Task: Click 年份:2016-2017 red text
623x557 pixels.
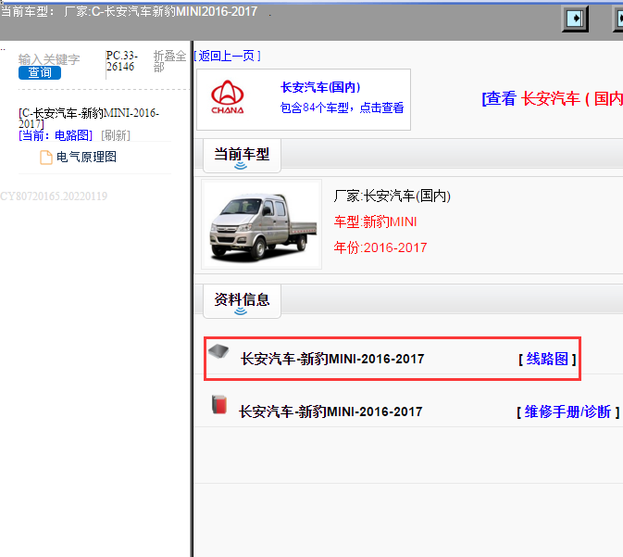Action: tap(380, 247)
